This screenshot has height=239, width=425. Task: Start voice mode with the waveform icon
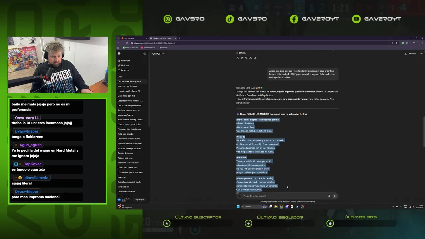click(335, 196)
